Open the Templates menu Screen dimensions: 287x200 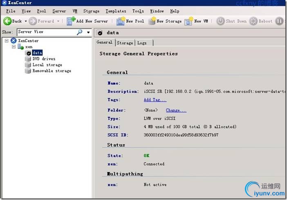[116, 11]
